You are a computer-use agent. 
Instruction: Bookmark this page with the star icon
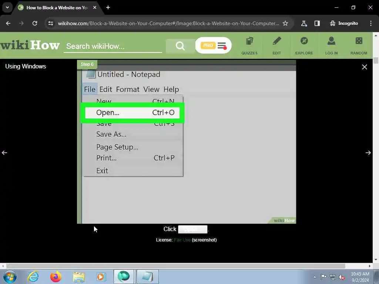(x=285, y=23)
